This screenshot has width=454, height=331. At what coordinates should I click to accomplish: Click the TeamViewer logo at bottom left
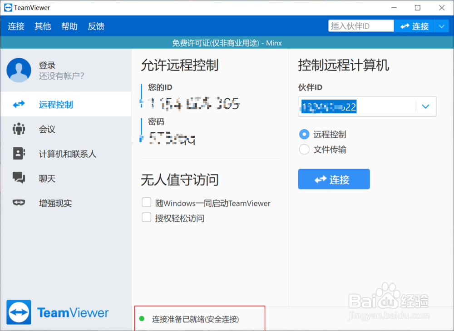coord(58,312)
